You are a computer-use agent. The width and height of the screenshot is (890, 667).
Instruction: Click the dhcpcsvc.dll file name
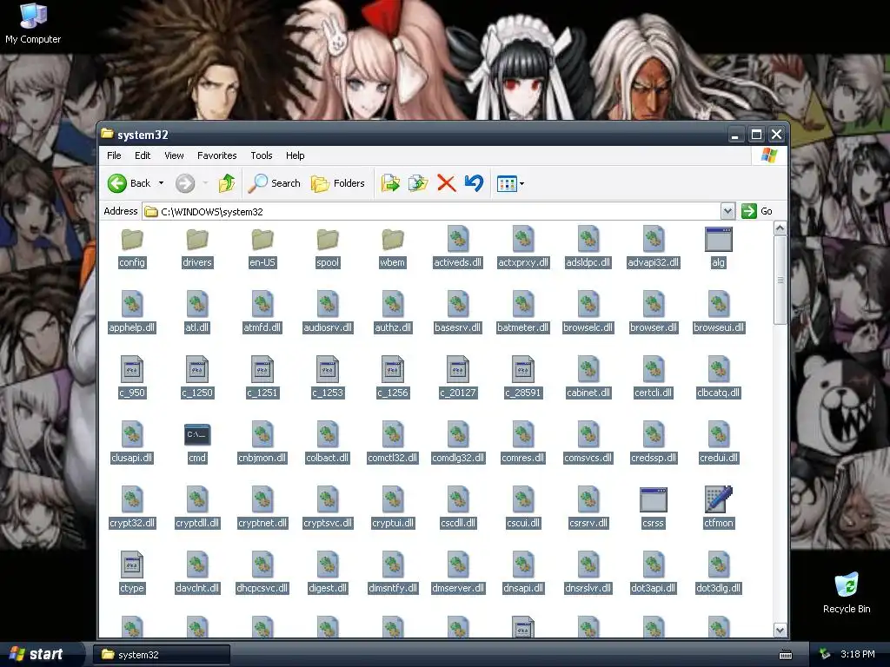(x=262, y=589)
